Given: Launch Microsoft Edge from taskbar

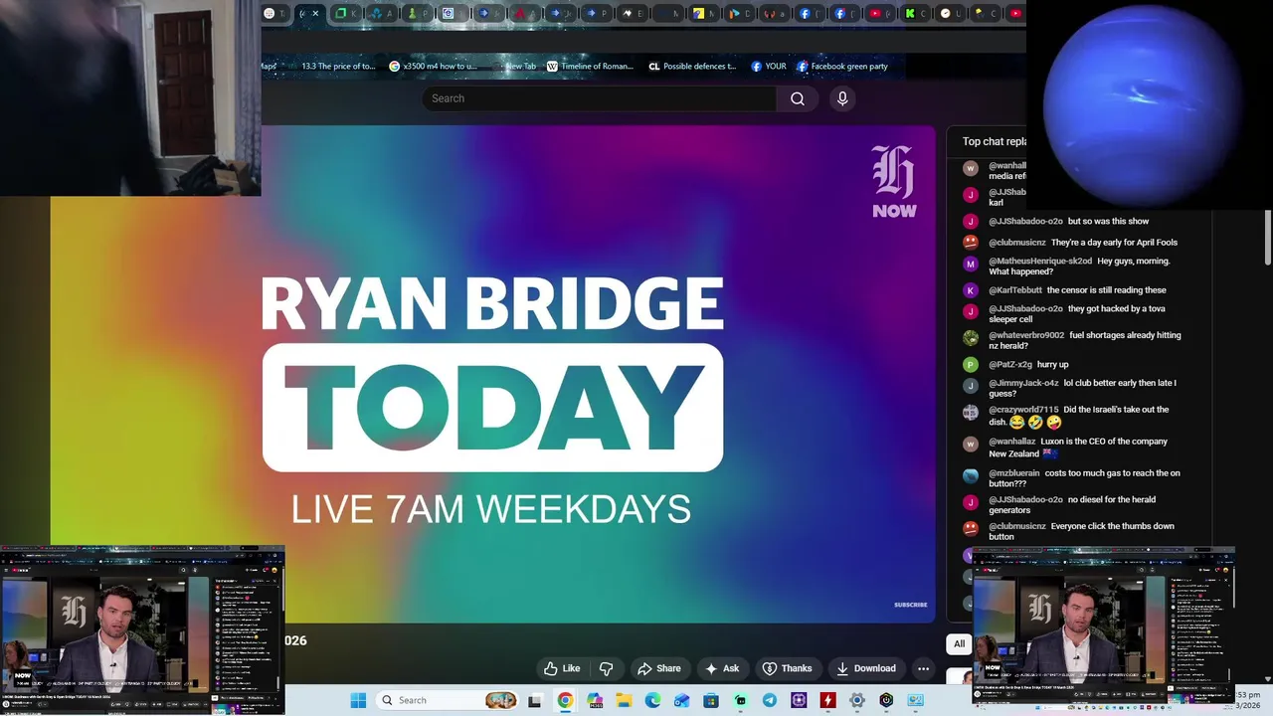Looking at the screenshot, I should pos(652,700).
